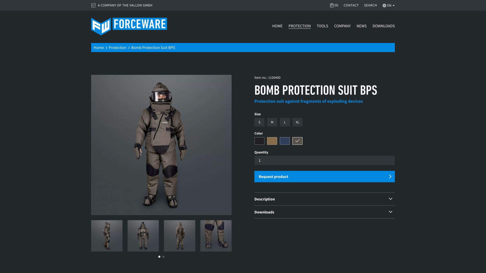This screenshot has width=486, height=273.
Task: Click Protection in the breadcrumb
Action: pyautogui.click(x=117, y=48)
